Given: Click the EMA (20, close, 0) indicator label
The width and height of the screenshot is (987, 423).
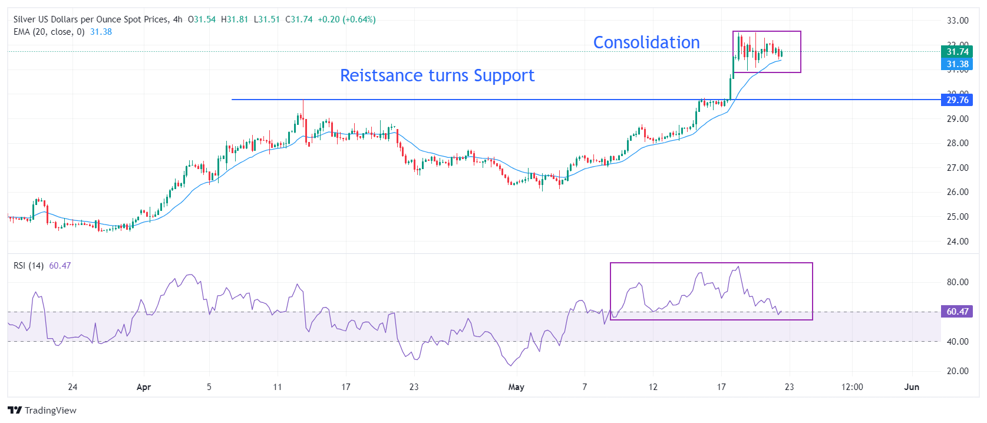Looking at the screenshot, I should pos(49,32).
